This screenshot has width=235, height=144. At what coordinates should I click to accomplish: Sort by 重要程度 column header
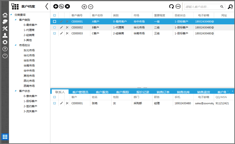coord(159,15)
